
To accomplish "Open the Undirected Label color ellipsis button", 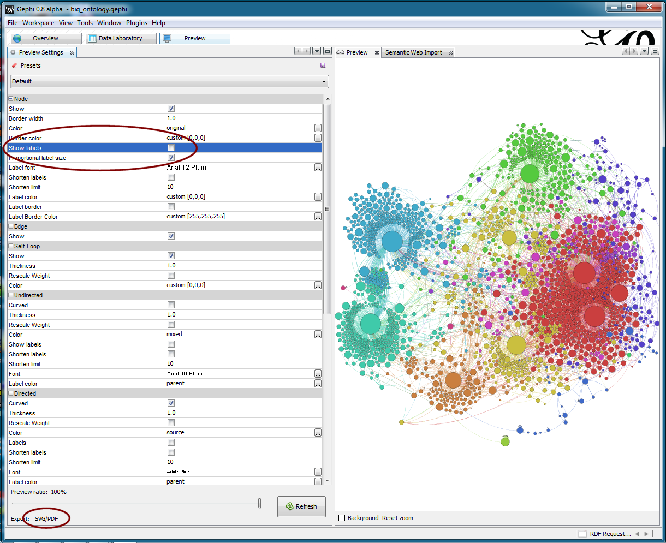I will click(318, 384).
